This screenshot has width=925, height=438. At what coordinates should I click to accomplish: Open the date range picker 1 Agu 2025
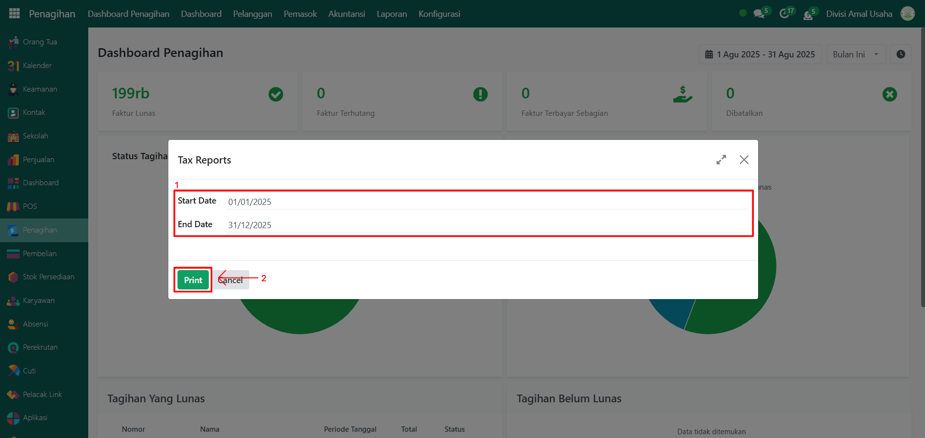point(760,55)
